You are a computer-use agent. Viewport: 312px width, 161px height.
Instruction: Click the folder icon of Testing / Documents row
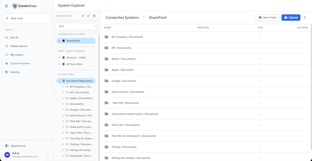106,147
